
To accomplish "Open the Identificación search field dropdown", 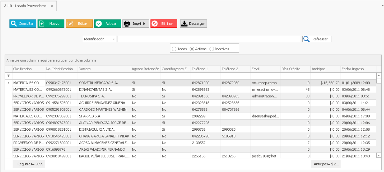I will pyautogui.click(x=114, y=39).
